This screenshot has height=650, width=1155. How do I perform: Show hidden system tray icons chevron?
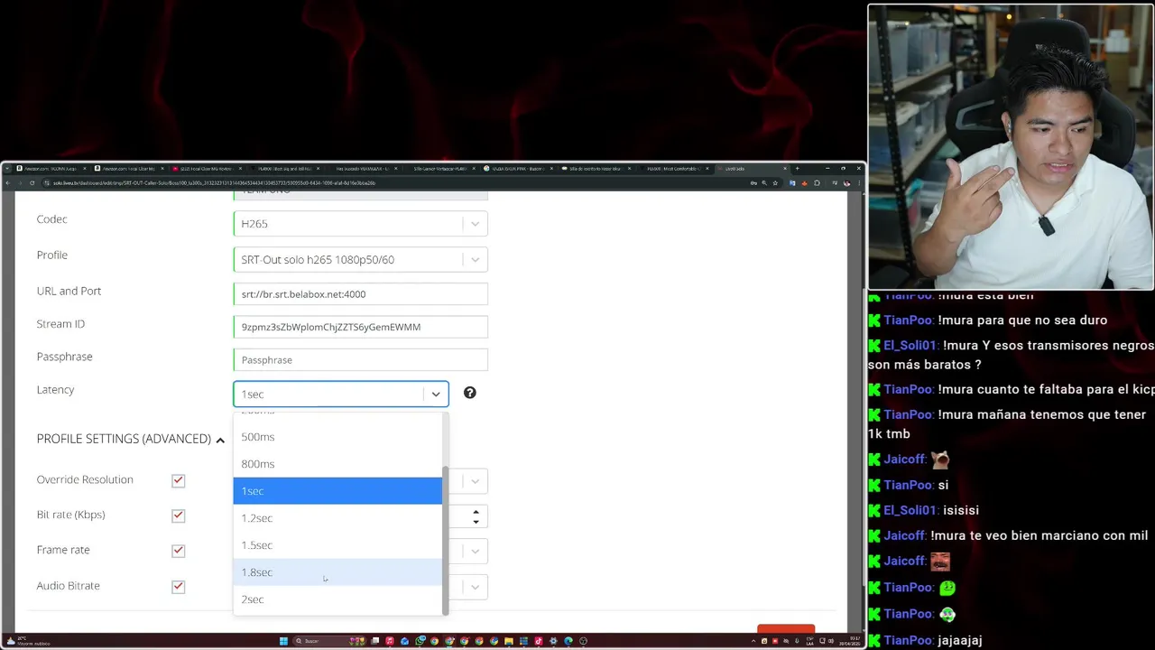click(x=753, y=641)
